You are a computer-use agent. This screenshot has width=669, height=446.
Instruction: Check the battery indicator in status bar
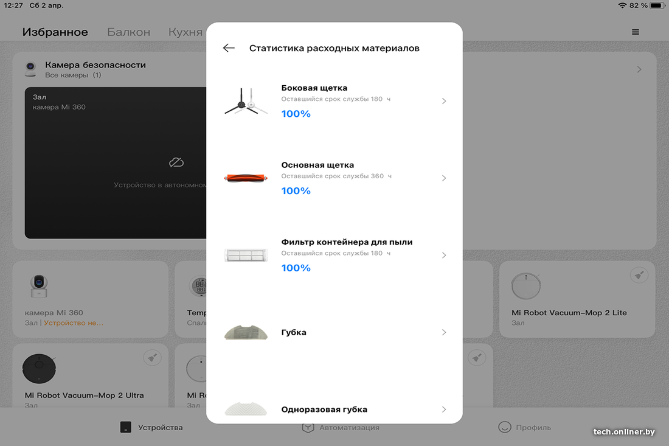pyautogui.click(x=657, y=5)
